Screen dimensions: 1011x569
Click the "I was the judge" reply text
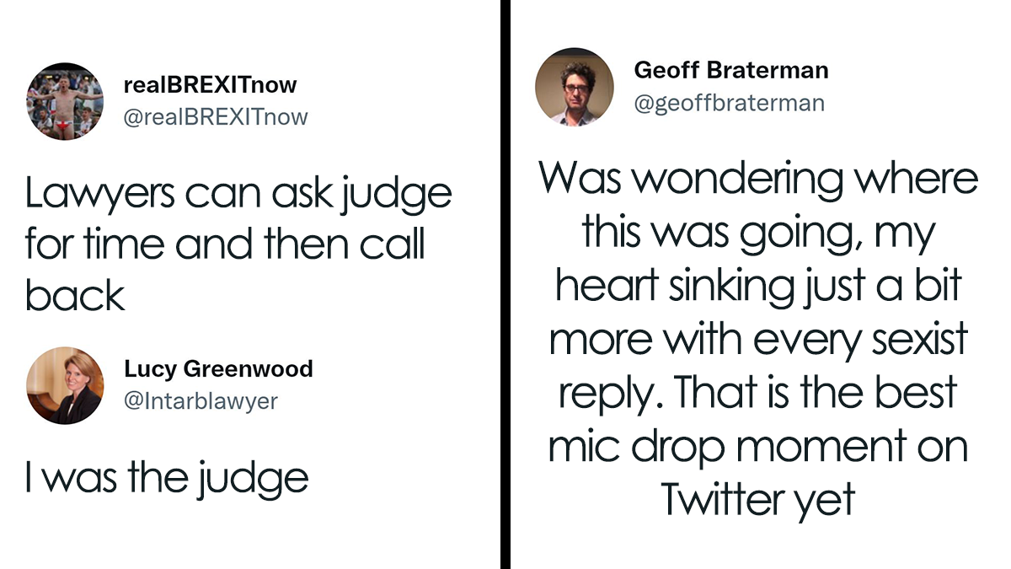click(x=167, y=479)
